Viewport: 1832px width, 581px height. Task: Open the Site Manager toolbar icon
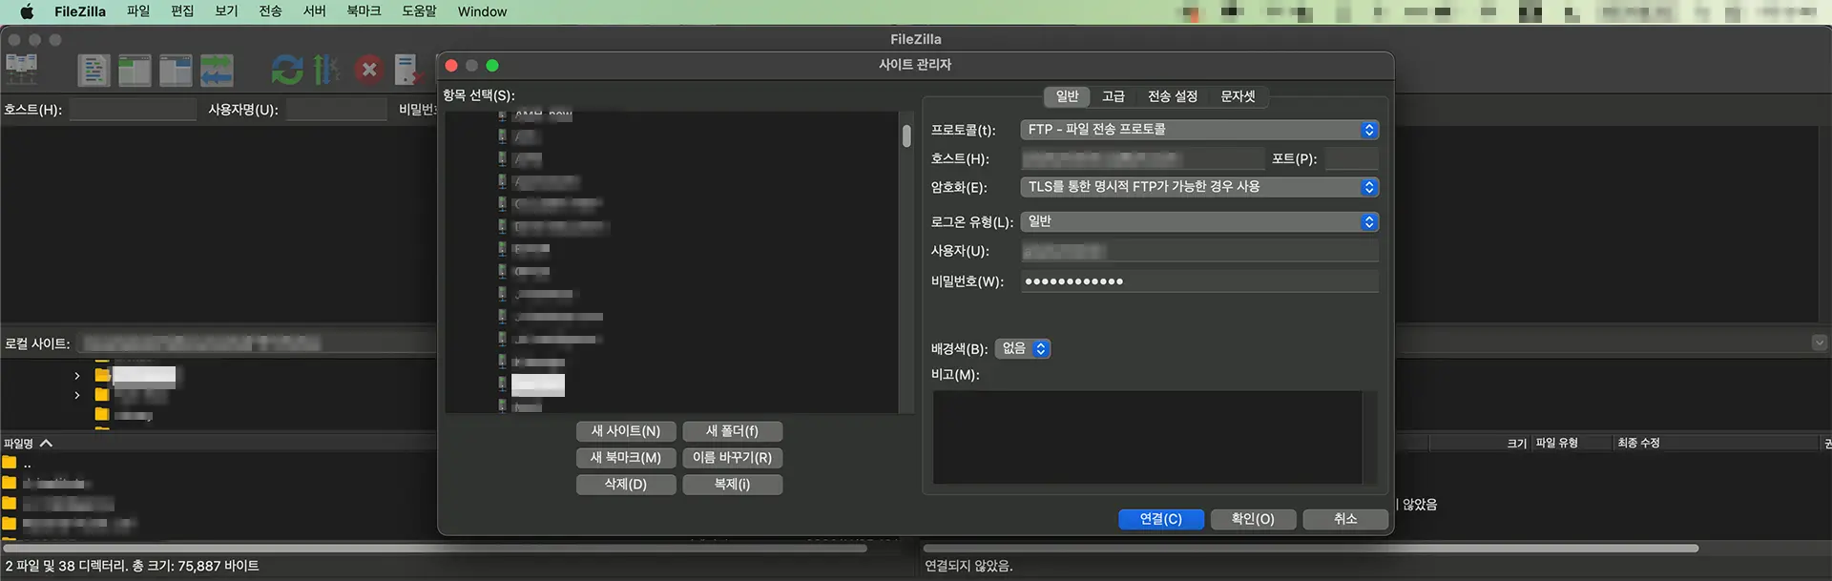(21, 70)
